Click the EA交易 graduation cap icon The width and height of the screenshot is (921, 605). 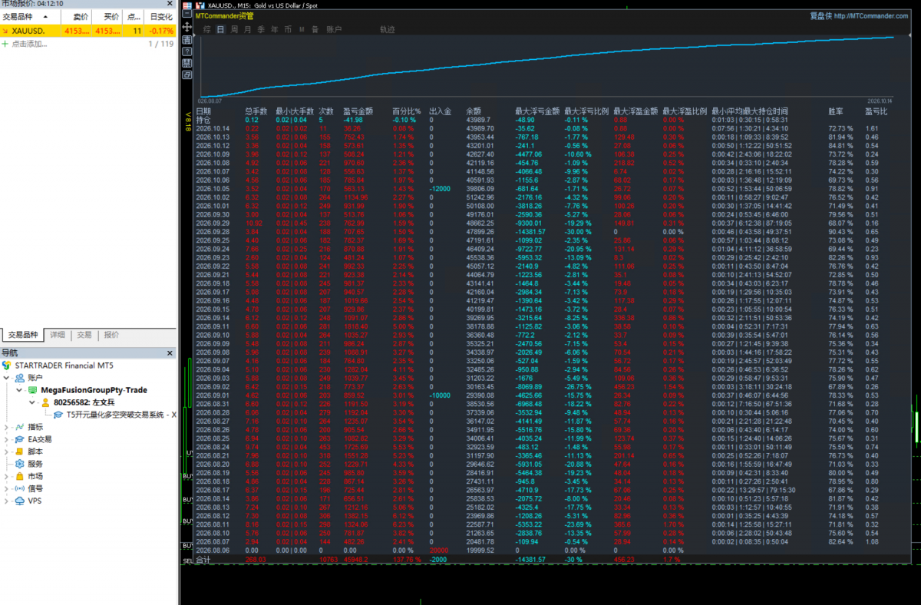click(19, 439)
